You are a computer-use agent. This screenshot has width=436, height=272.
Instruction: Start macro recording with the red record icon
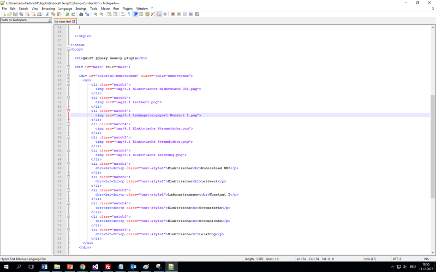173,14
